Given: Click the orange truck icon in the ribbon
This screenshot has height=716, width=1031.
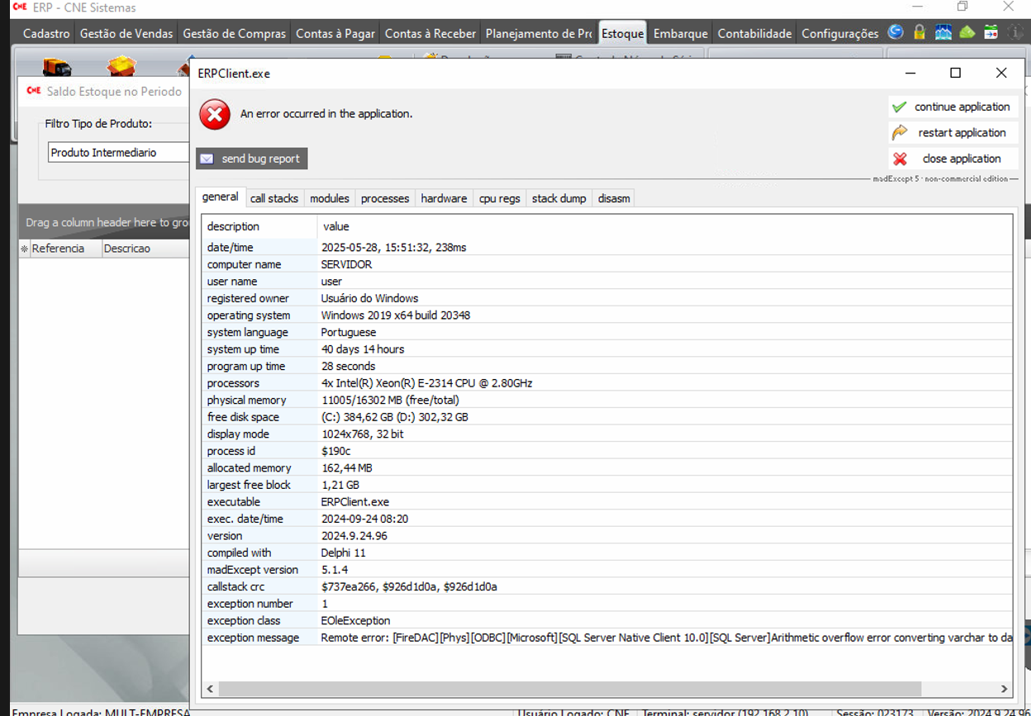Looking at the screenshot, I should point(56,67).
